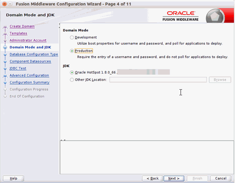Click the Domain Mode section heading
This screenshot has width=235, height=183.
[x=75, y=30]
